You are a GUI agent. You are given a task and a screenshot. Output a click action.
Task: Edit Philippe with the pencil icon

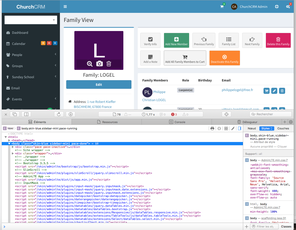point(274,91)
